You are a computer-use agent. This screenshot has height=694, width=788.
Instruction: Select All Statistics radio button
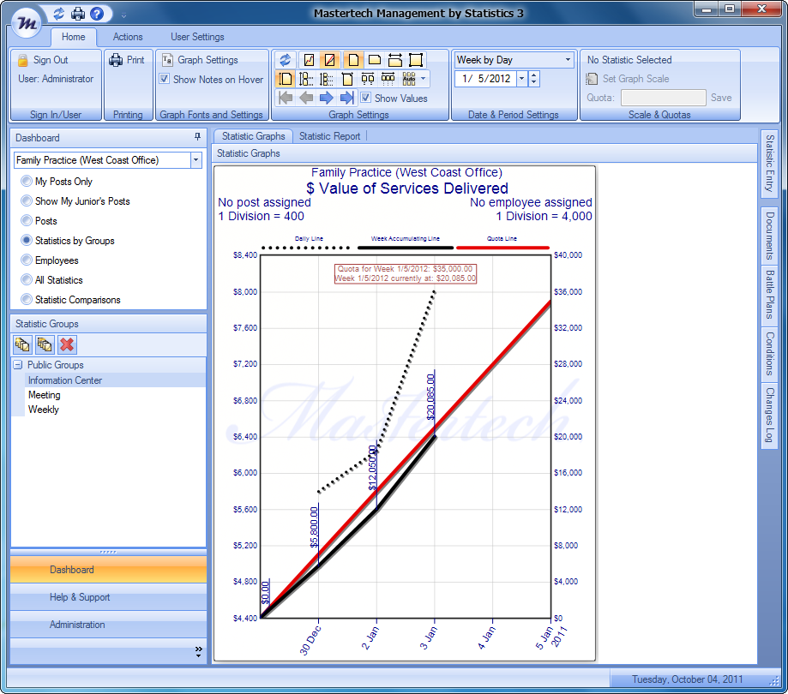[x=27, y=279]
